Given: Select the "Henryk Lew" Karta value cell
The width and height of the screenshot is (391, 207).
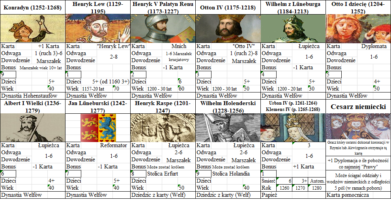Looking at the screenshot, I should point(114,46).
